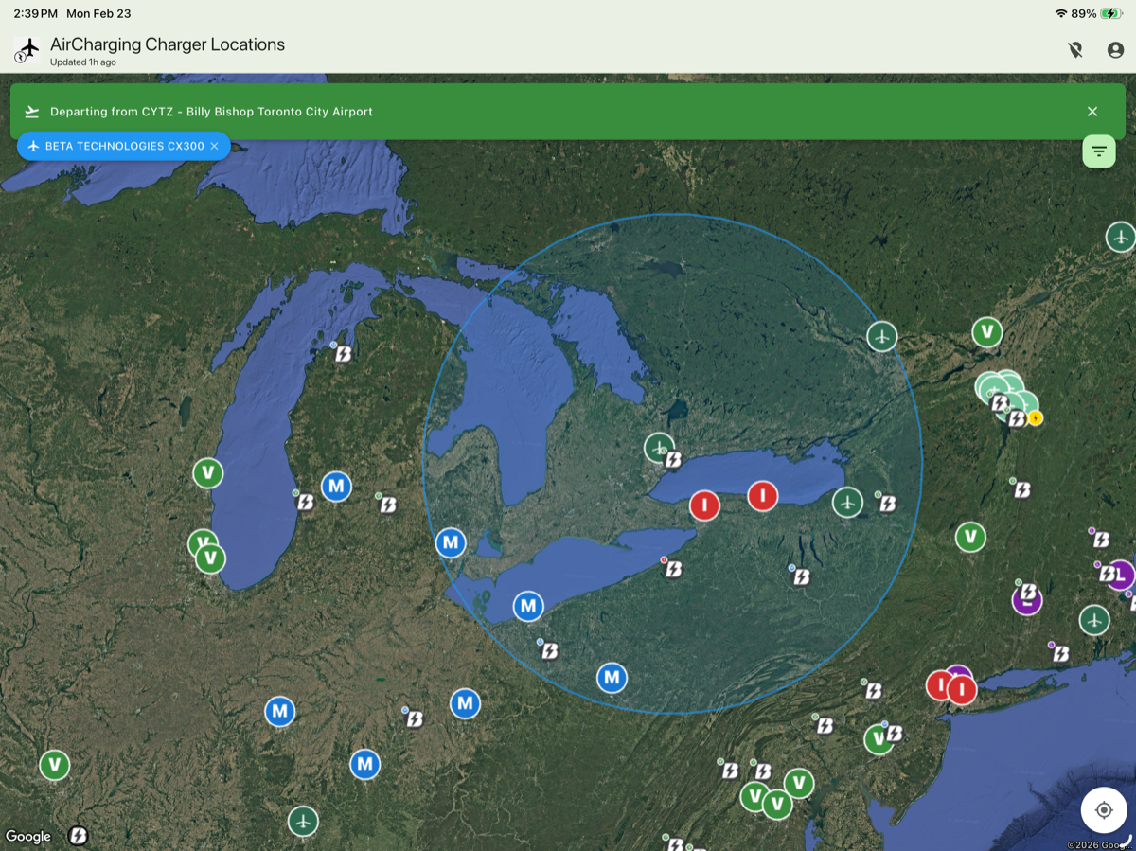Viewport: 1136px width, 851px height.
Task: Dismiss the departing from CYTZ banner
Action: (1092, 112)
